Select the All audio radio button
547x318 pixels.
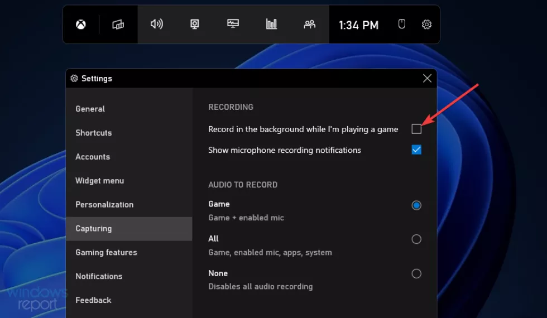tap(416, 239)
